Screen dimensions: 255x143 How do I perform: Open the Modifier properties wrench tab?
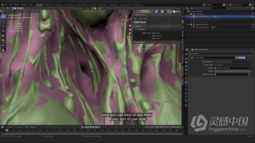coord(186,82)
